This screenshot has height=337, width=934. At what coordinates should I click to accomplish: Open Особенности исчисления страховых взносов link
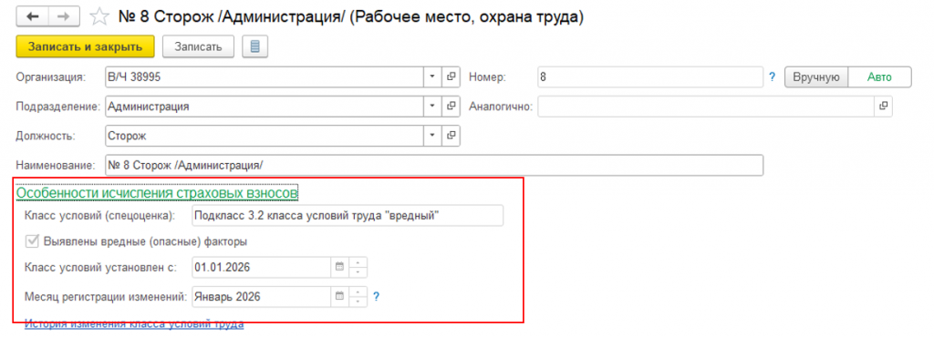[157, 193]
